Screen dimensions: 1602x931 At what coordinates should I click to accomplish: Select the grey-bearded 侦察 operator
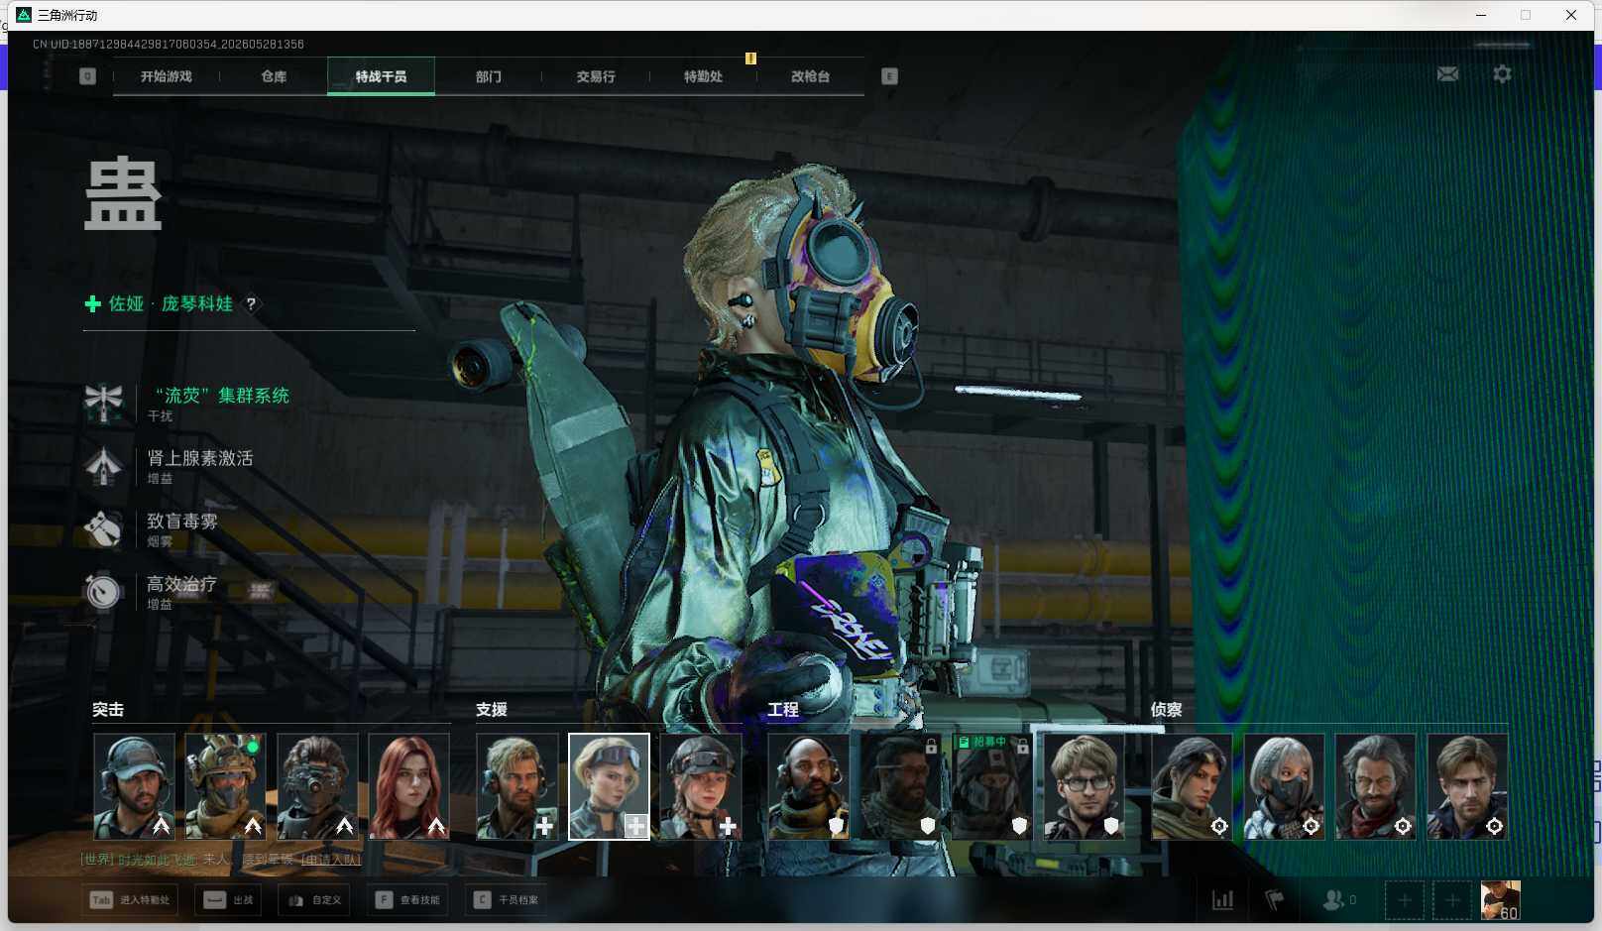tap(1375, 786)
